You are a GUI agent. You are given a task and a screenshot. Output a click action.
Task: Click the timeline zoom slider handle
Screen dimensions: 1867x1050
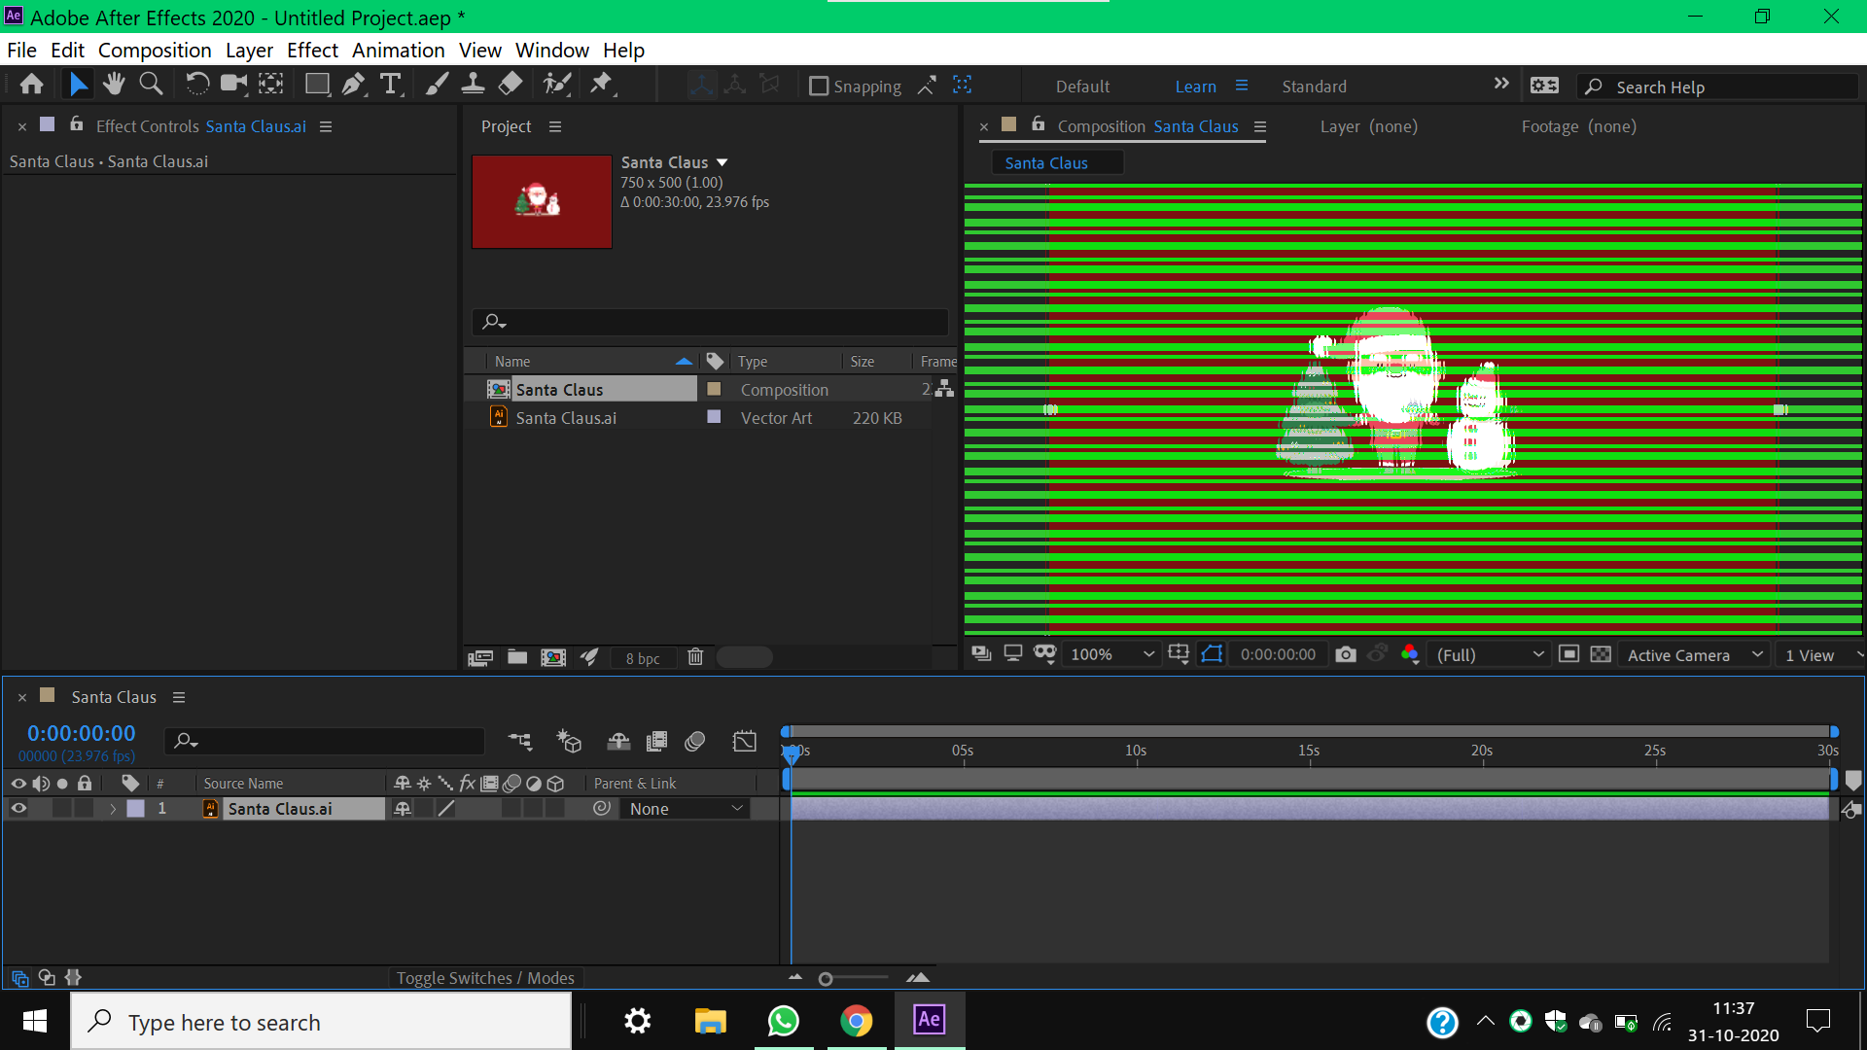pyautogui.click(x=826, y=979)
